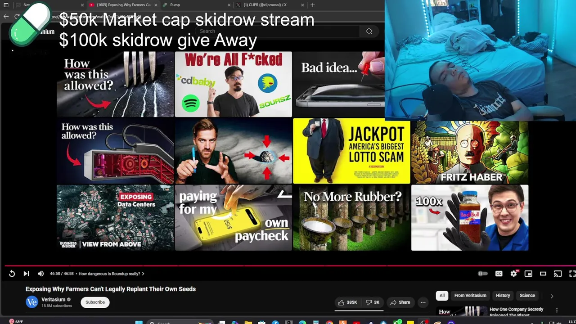
Task: Click the YouTube search magnifier icon
Action: click(x=369, y=31)
